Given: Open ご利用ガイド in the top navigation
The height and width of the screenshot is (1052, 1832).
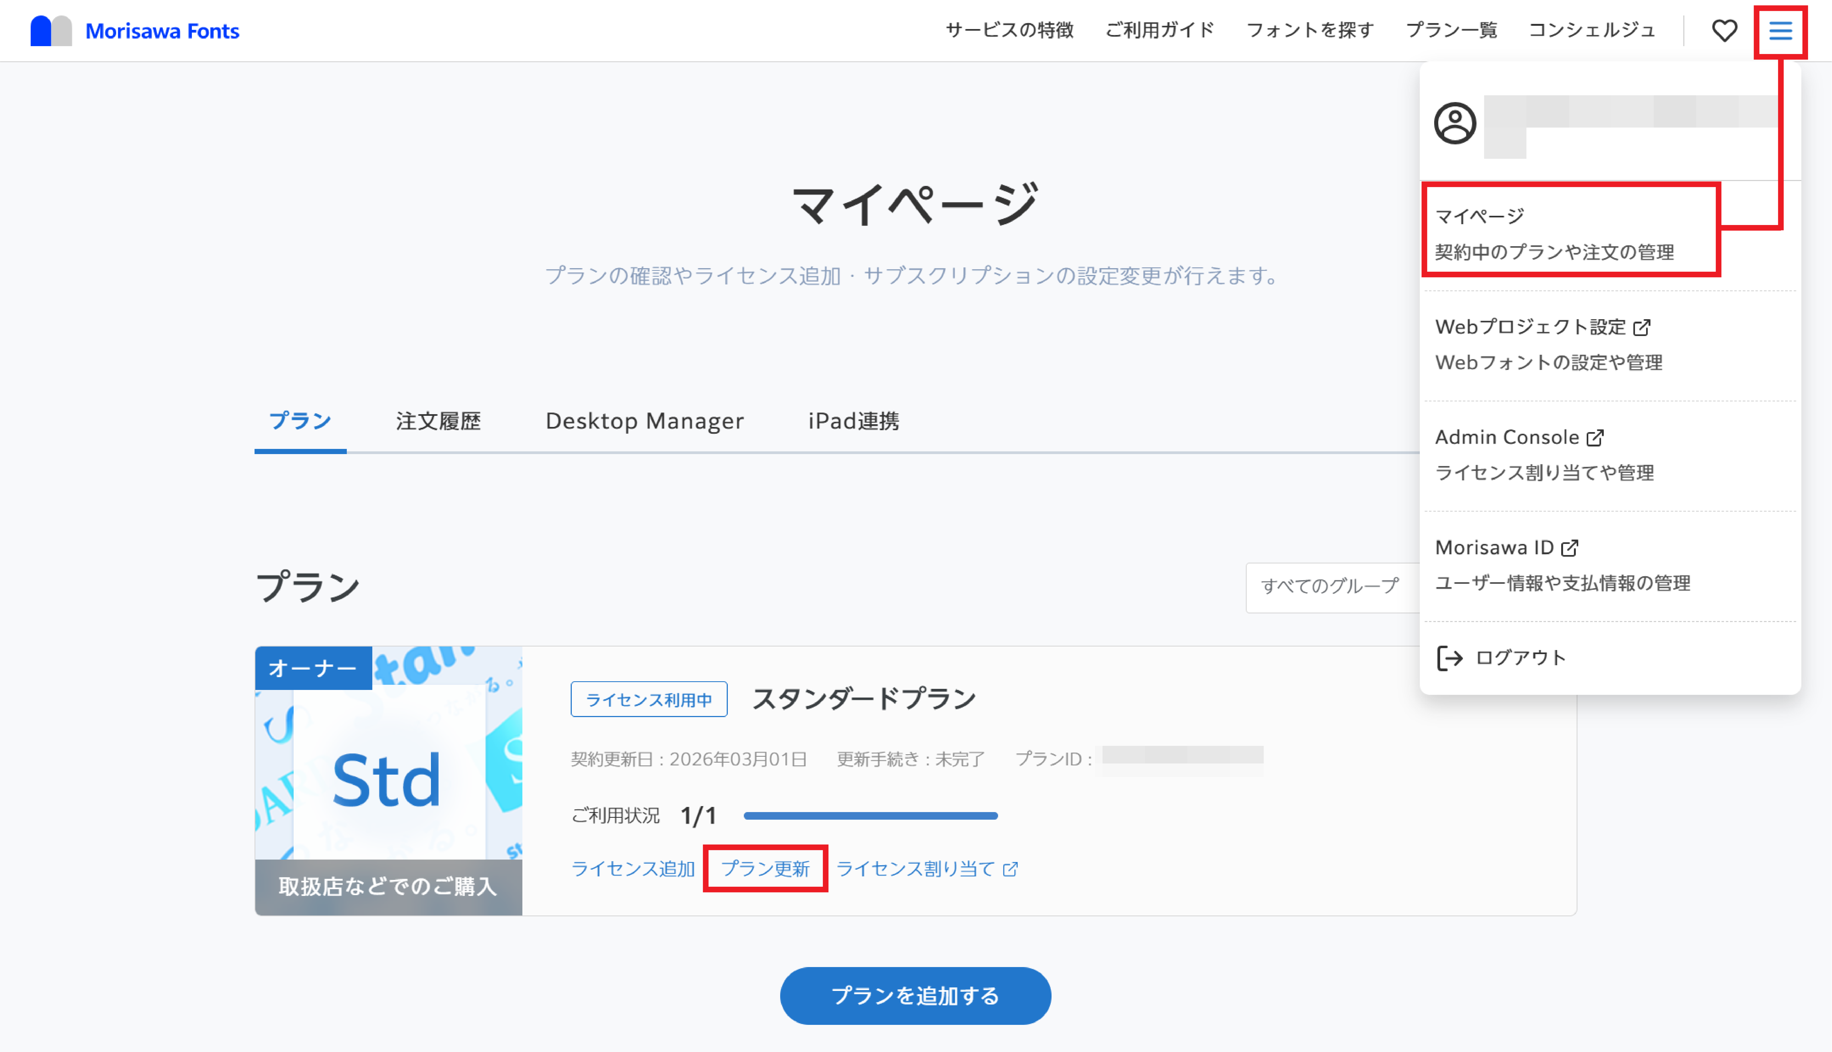Looking at the screenshot, I should 1160,30.
